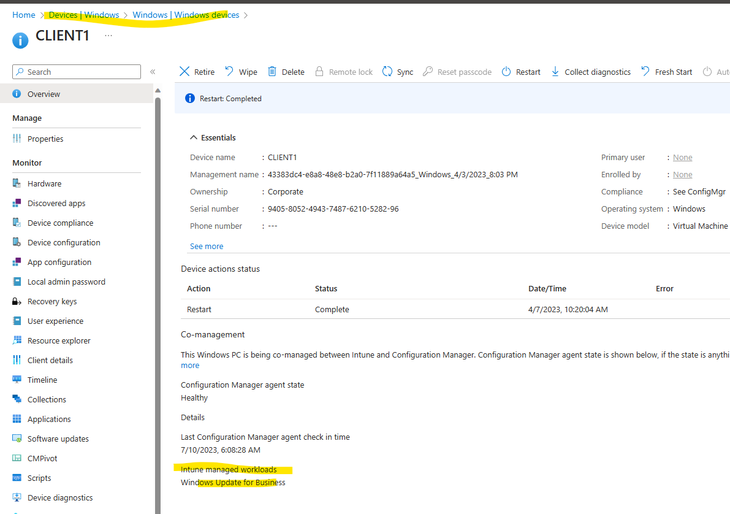Open the Overview menu item

[77, 94]
